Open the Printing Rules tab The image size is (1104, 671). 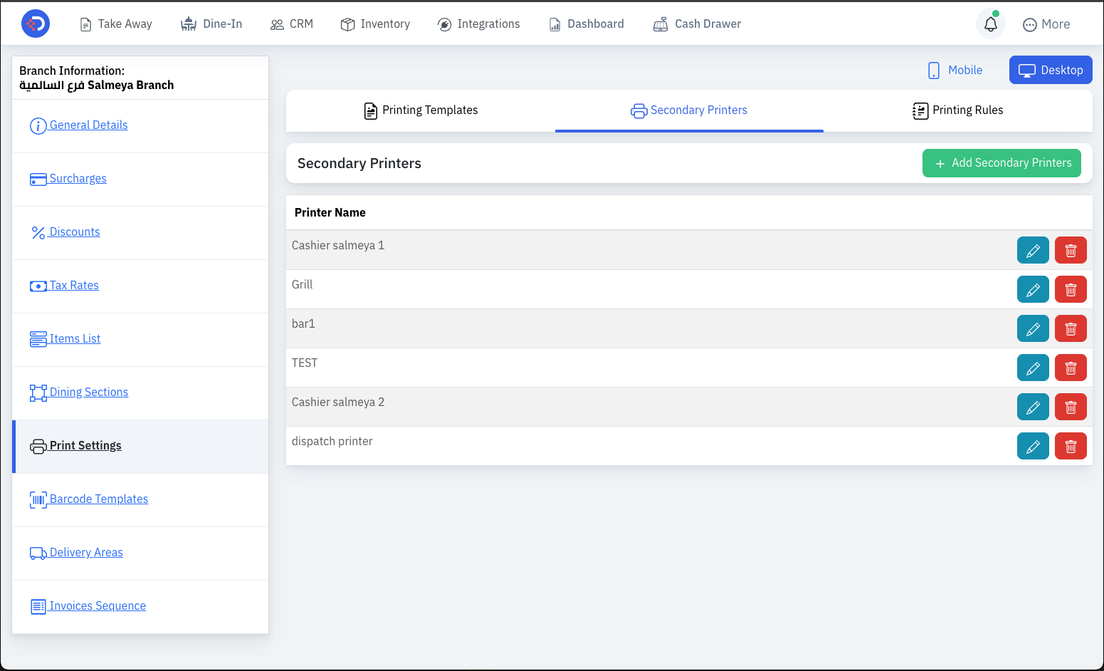pos(958,110)
